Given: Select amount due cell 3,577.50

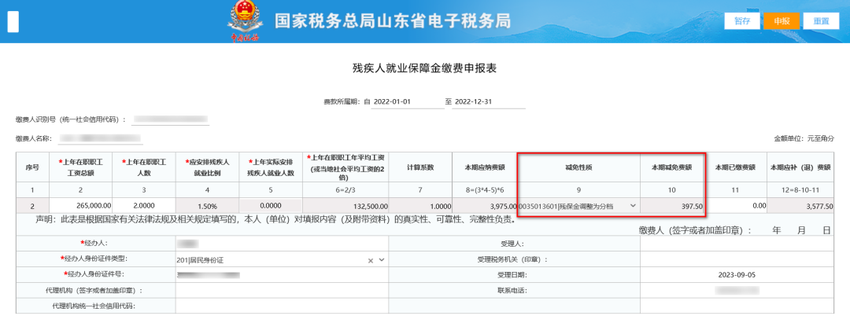Looking at the screenshot, I should pyautogui.click(x=800, y=206).
